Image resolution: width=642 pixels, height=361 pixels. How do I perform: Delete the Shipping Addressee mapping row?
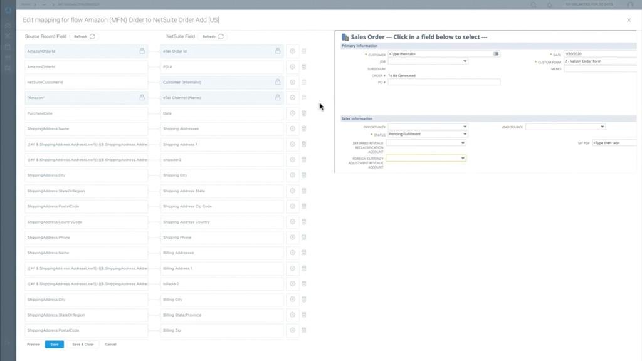point(304,128)
